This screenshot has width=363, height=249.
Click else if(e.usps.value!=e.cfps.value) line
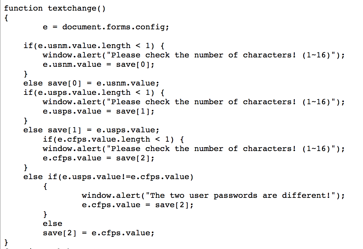coord(108,177)
